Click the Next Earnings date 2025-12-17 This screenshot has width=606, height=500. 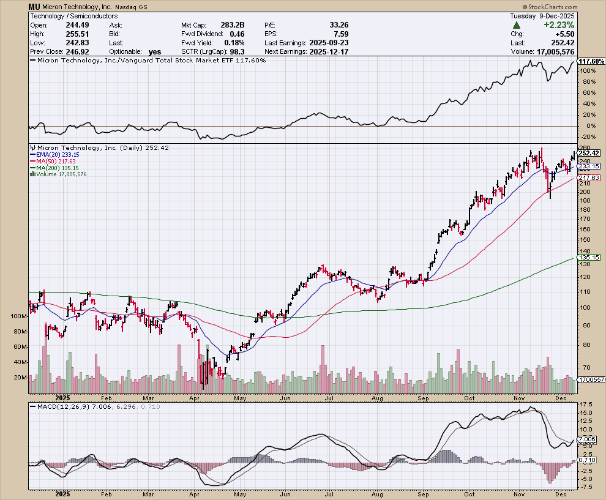point(329,52)
